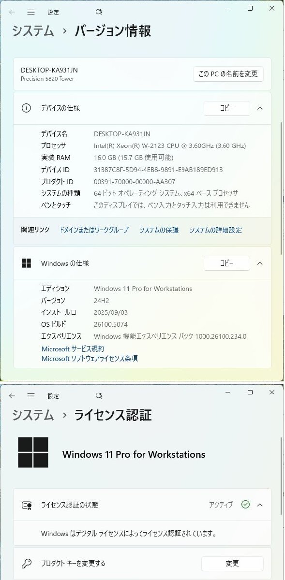285x580 pixels.
Task: Collapse ライセンス認証の状態 chevron
Action: point(260,505)
